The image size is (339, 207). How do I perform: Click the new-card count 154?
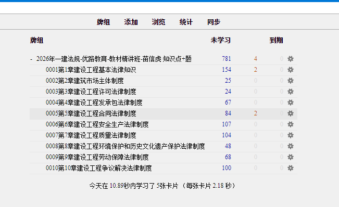point(227,70)
